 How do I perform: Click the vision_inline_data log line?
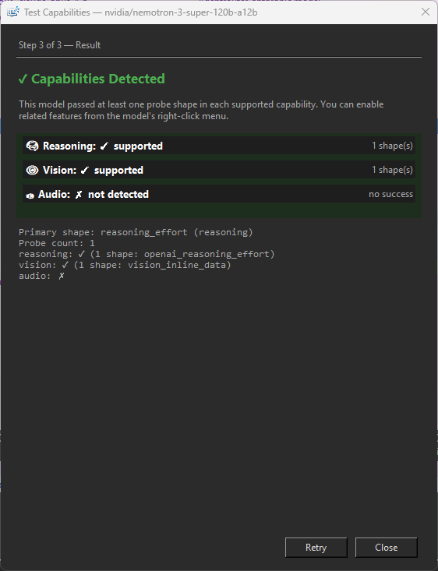[x=125, y=265]
